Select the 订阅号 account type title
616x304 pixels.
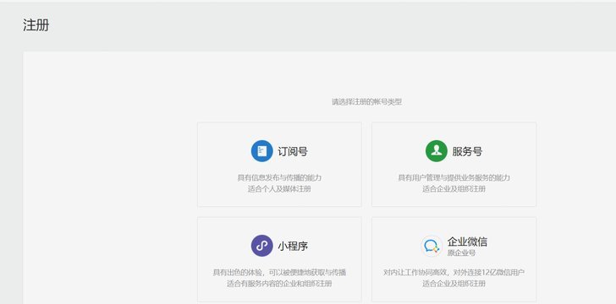coord(293,151)
